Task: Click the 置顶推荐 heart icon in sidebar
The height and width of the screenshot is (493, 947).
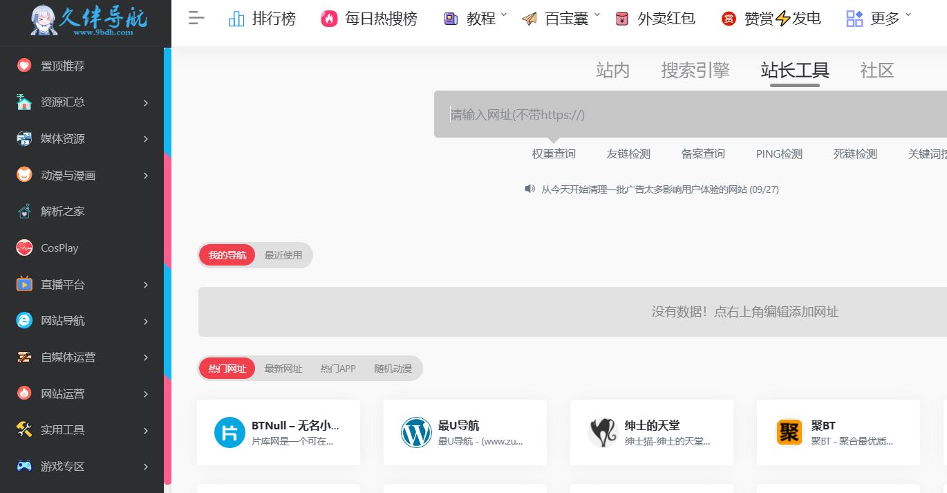Action: tap(24, 66)
